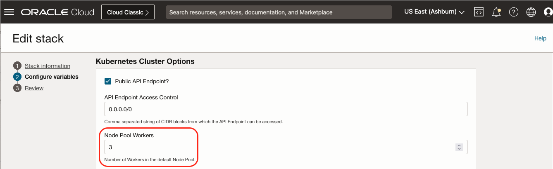Go to the Stack information step
This screenshot has height=169, width=553.
[x=48, y=66]
